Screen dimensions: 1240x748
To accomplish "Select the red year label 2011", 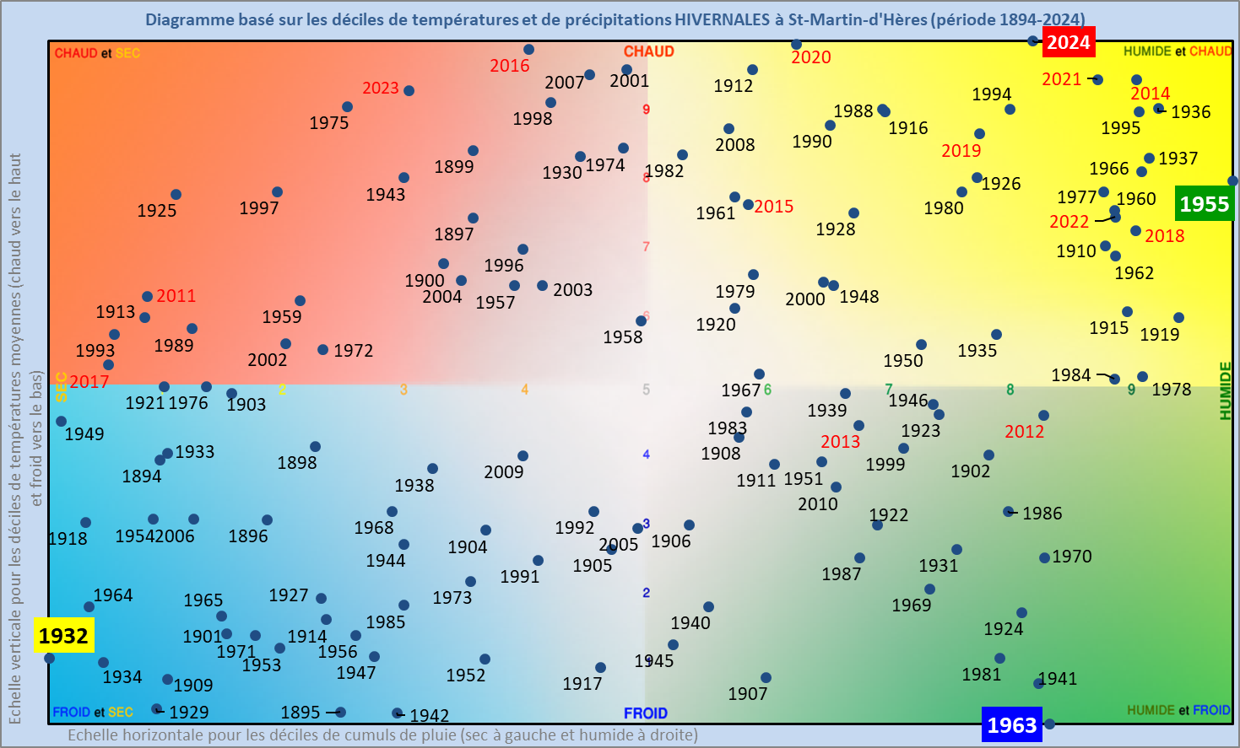I will [176, 296].
